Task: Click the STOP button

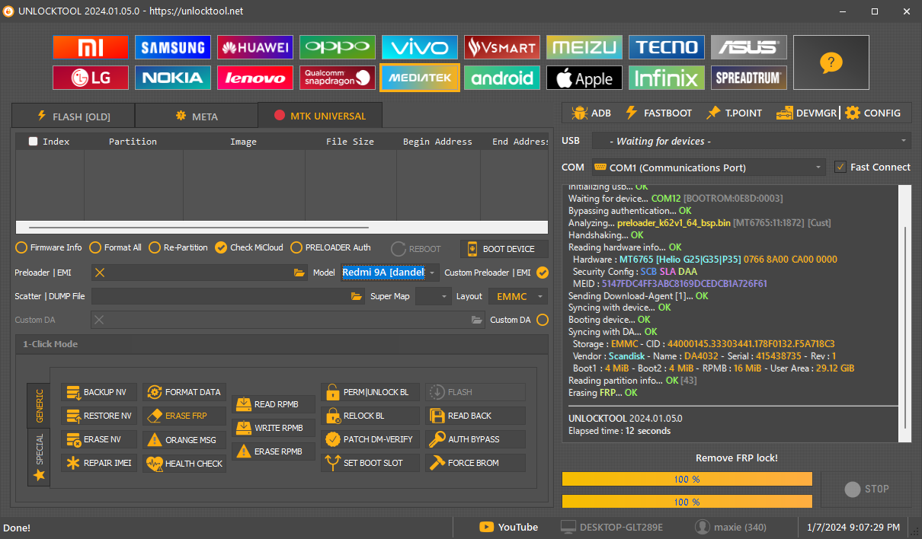Action: tap(866, 490)
